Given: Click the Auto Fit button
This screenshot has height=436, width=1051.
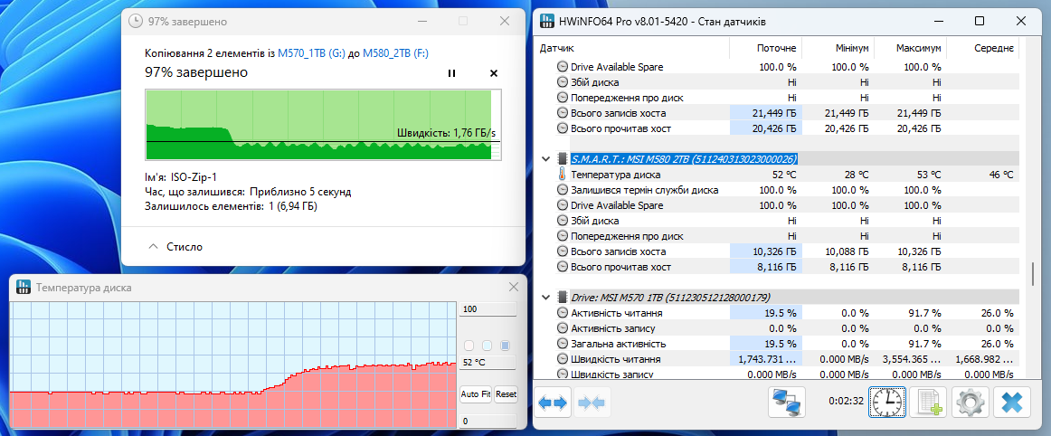Looking at the screenshot, I should click(476, 394).
